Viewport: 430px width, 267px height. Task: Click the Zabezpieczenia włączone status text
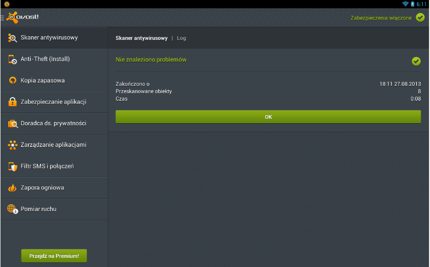coord(381,18)
